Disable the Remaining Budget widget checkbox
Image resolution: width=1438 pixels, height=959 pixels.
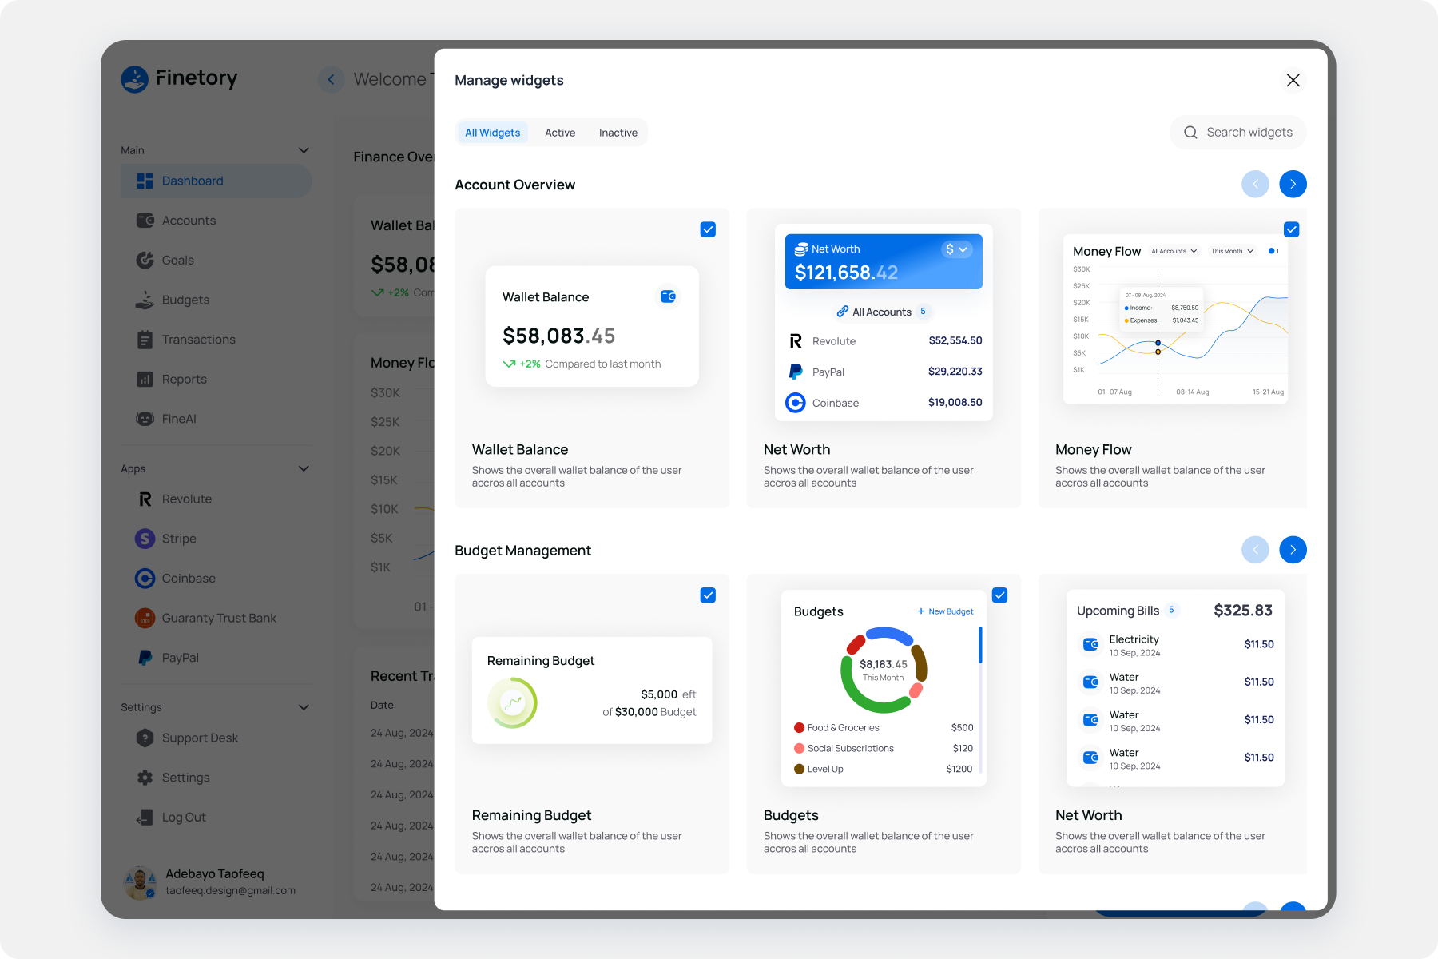click(x=708, y=595)
